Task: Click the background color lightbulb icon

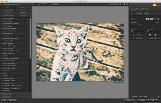Action: tap(124, 4)
